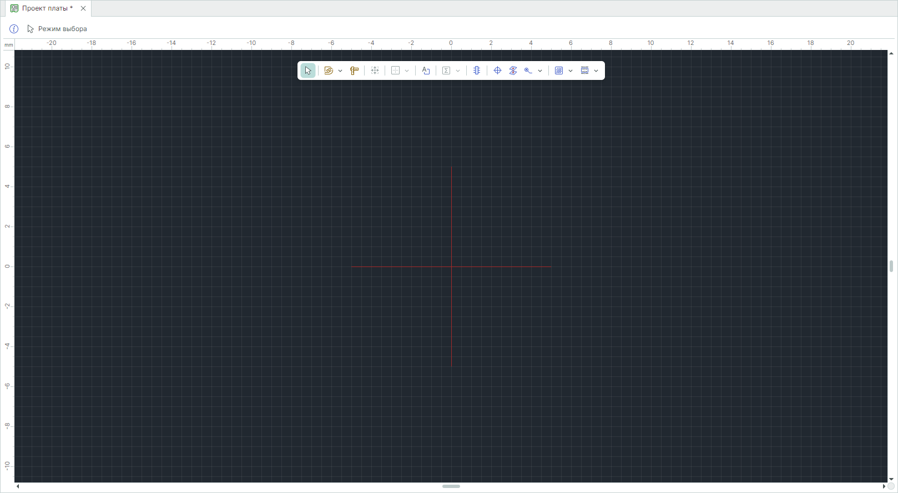Activate the selection arrow tool in floating toolbar
This screenshot has width=898, height=493.
[308, 71]
